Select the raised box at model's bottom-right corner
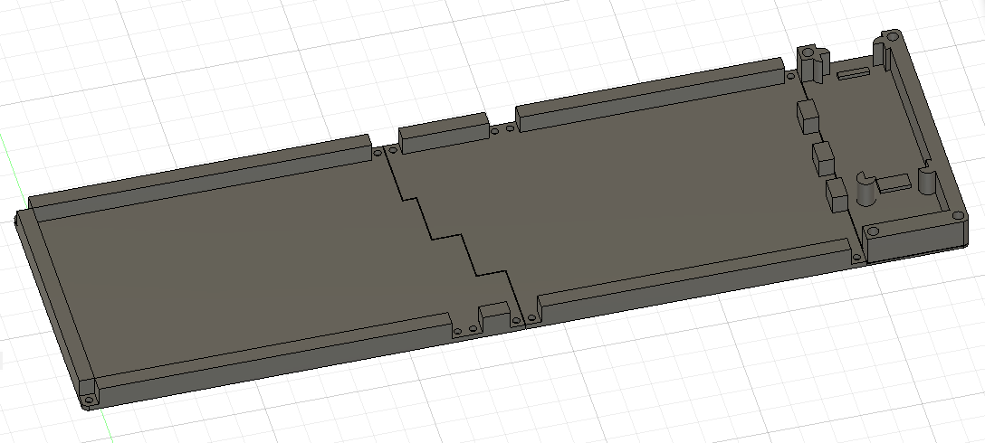 click(x=914, y=237)
